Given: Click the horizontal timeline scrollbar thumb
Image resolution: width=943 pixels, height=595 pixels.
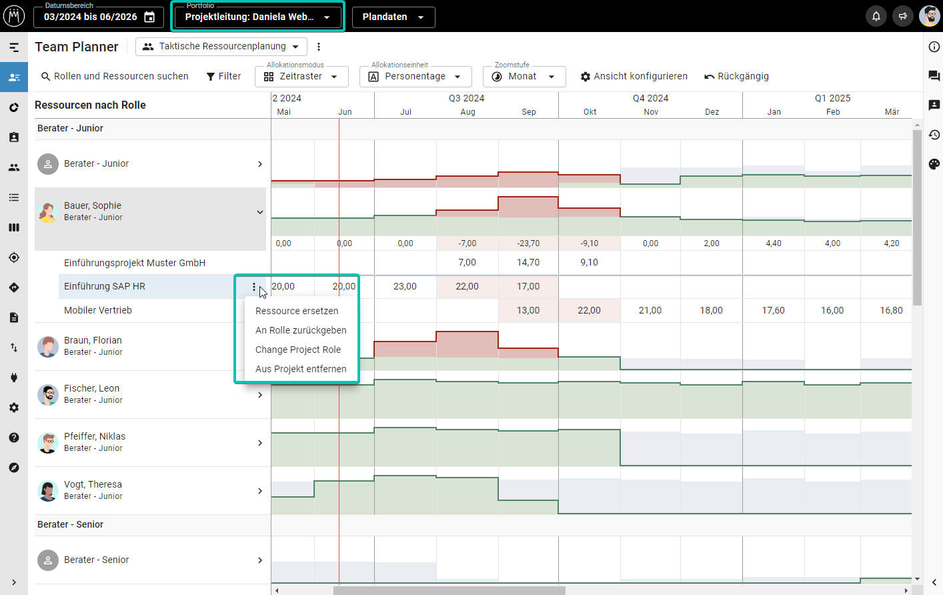Looking at the screenshot, I should (x=449, y=590).
